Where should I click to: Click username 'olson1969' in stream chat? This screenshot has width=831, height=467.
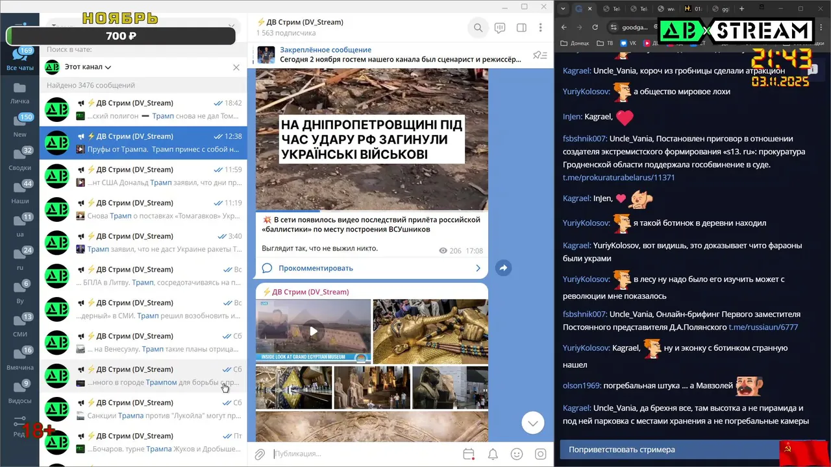pyautogui.click(x=582, y=386)
